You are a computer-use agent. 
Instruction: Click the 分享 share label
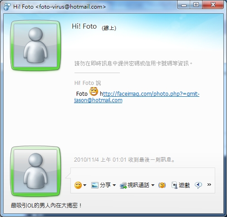(105, 185)
